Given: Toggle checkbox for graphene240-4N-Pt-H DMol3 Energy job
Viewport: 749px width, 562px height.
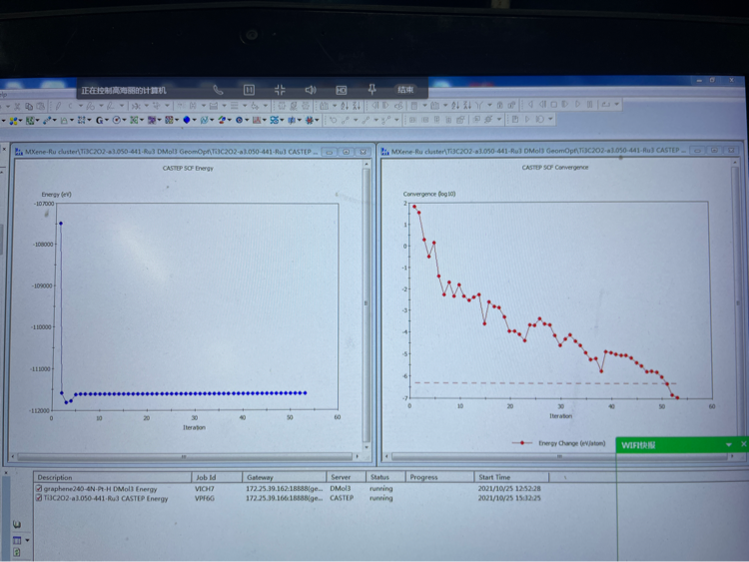Looking at the screenshot, I should [x=40, y=489].
